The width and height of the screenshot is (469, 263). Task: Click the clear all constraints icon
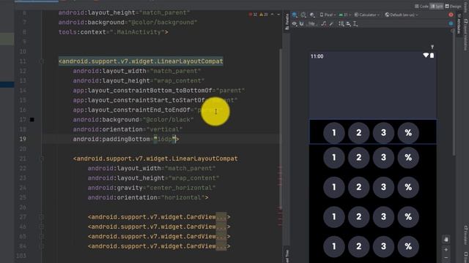[324, 23]
